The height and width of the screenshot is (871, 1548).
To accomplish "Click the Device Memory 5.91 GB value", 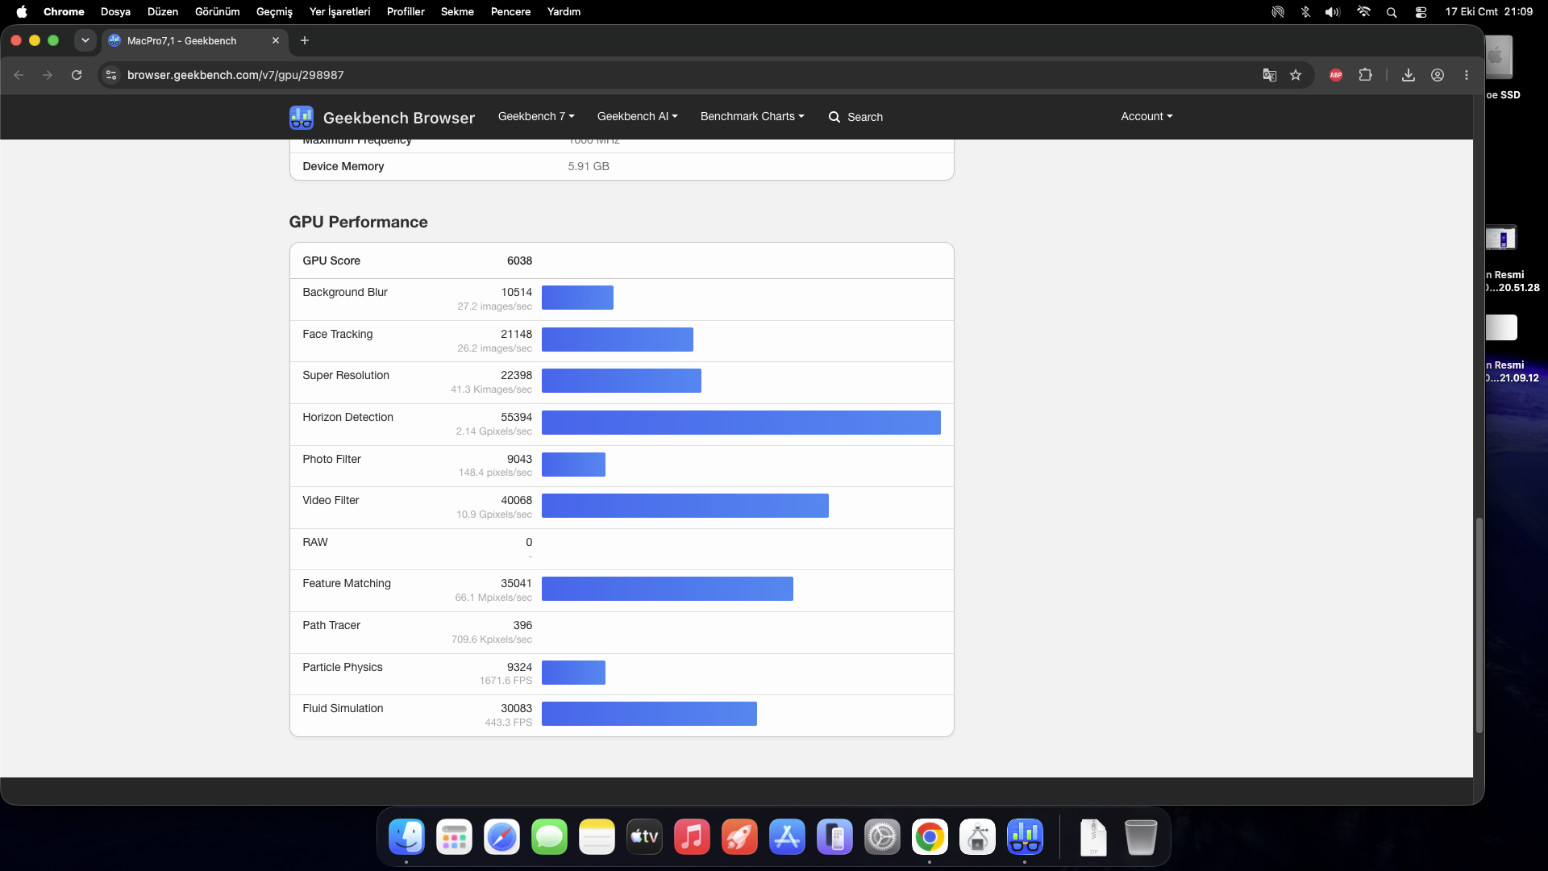I will click(x=589, y=166).
